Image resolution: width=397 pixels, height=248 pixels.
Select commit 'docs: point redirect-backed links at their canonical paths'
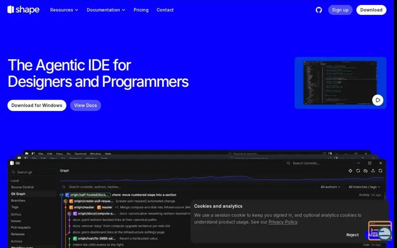[115, 220]
